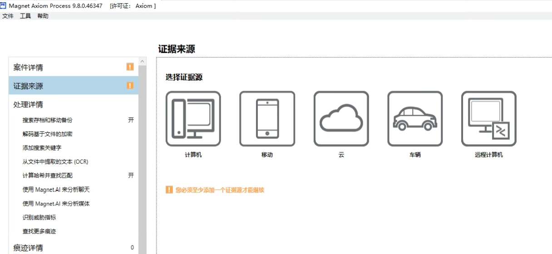Open the 处理详情 section
This screenshot has width=552, height=254.
coord(74,104)
